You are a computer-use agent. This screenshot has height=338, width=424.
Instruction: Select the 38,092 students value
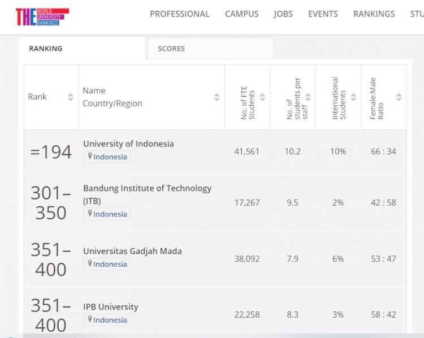[x=247, y=259]
